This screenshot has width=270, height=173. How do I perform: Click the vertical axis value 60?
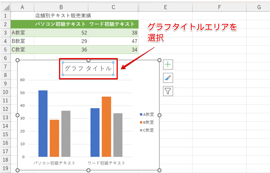click(x=22, y=80)
